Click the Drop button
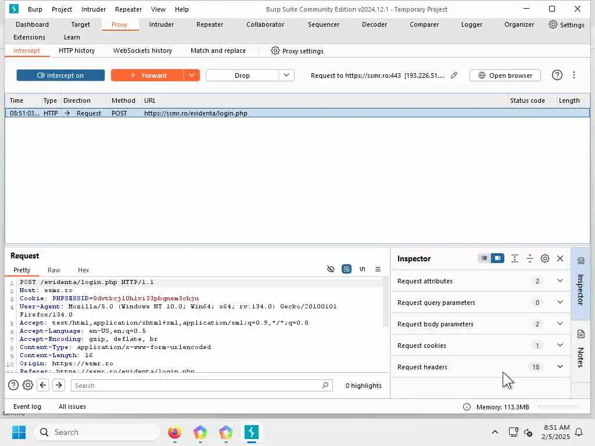Screen dimensions: 595x446 coord(242,75)
